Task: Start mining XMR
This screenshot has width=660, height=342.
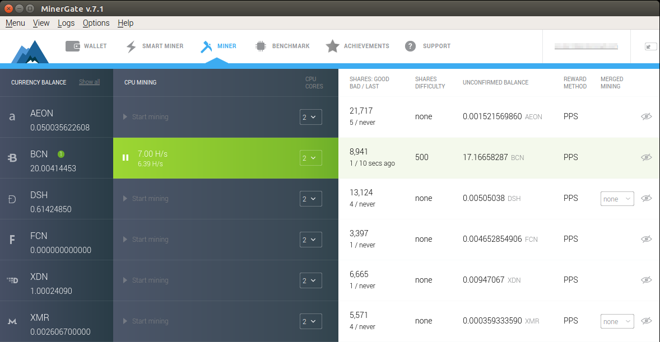Action: point(146,321)
